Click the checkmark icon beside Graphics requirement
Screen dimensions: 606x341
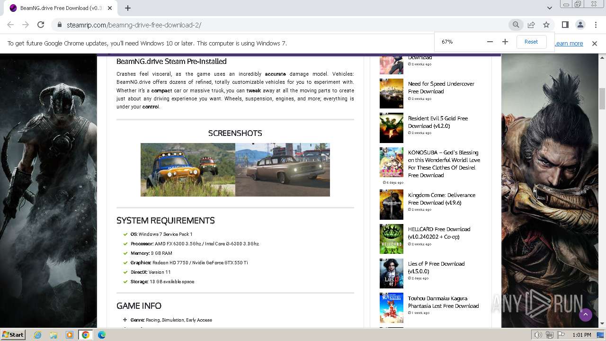(x=125, y=263)
